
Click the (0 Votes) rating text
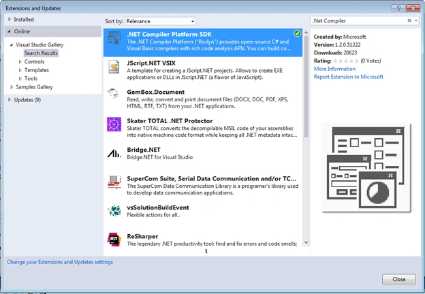pos(371,61)
